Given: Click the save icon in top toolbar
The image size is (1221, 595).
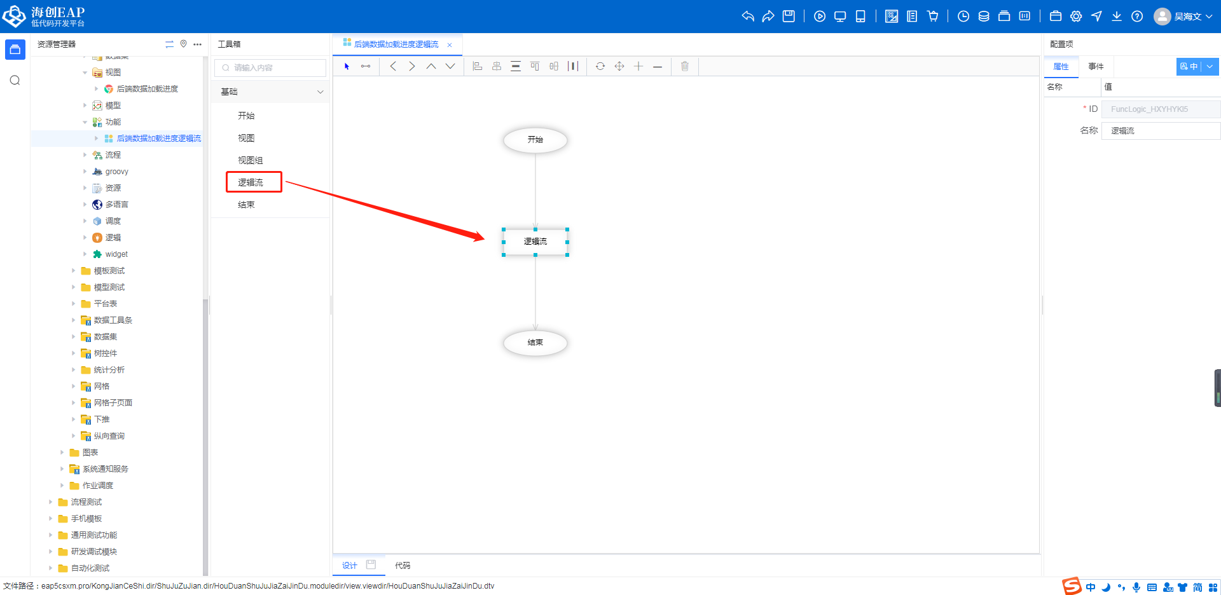Looking at the screenshot, I should tap(789, 17).
